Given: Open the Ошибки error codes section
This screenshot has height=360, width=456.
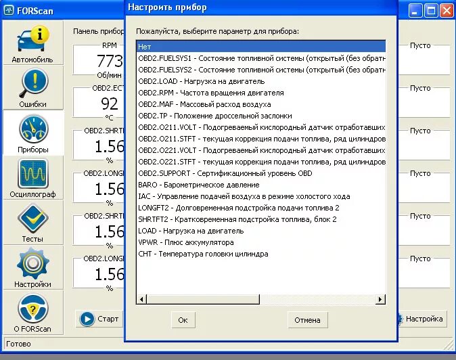Looking at the screenshot, I should tap(33, 87).
